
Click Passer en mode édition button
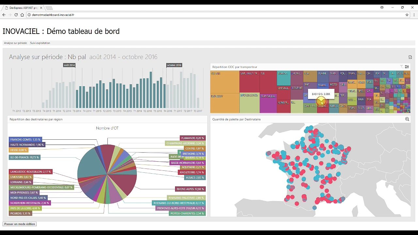tap(20, 224)
